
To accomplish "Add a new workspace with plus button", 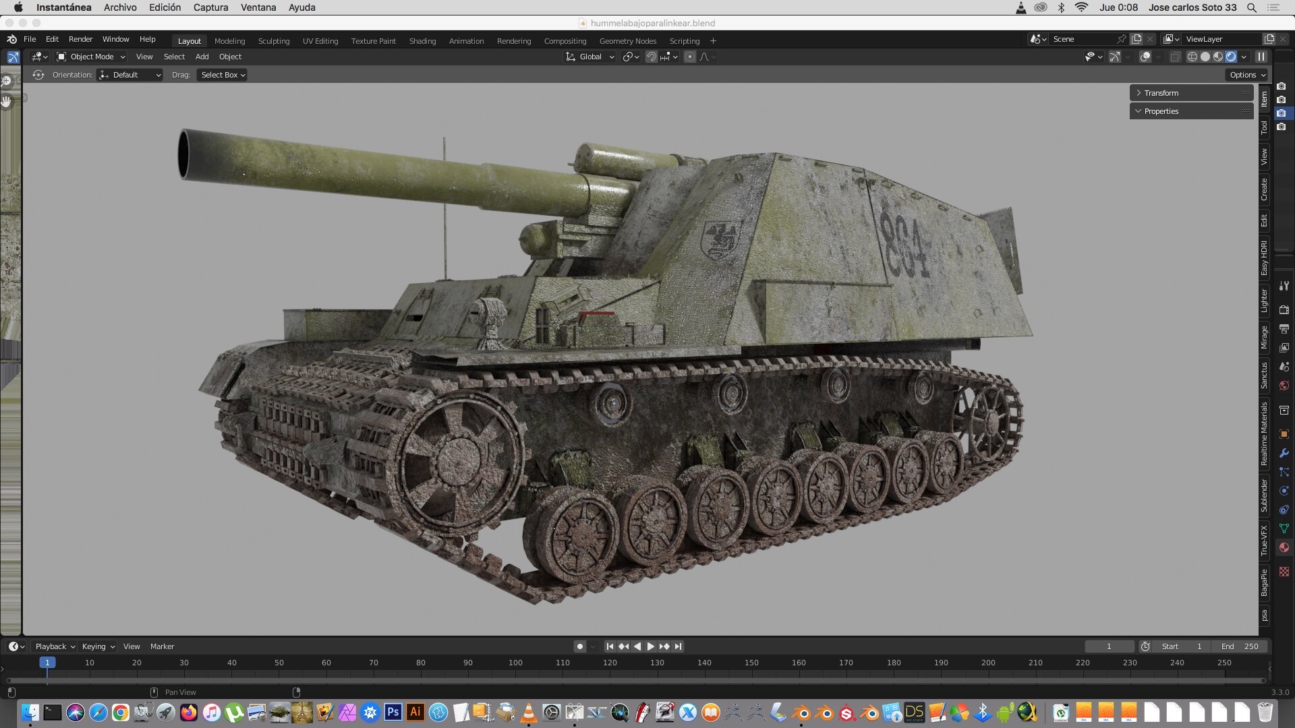I will (713, 41).
